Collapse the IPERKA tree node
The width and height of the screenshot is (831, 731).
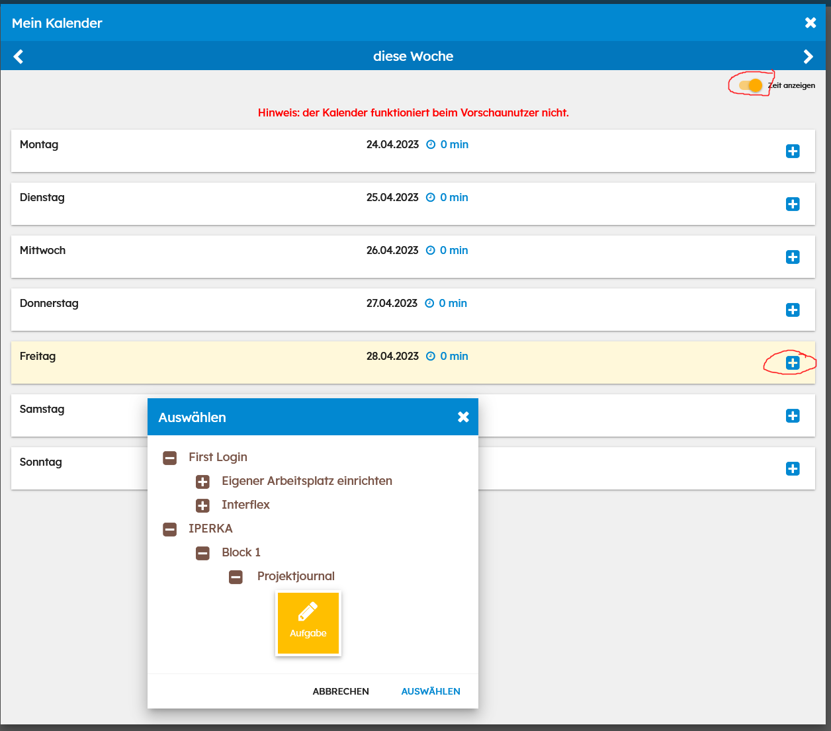tap(170, 529)
